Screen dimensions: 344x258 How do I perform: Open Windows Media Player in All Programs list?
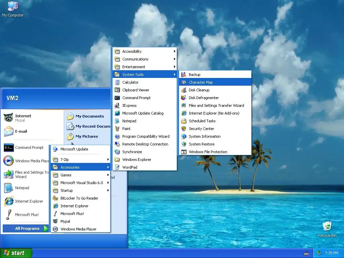tap(81, 229)
